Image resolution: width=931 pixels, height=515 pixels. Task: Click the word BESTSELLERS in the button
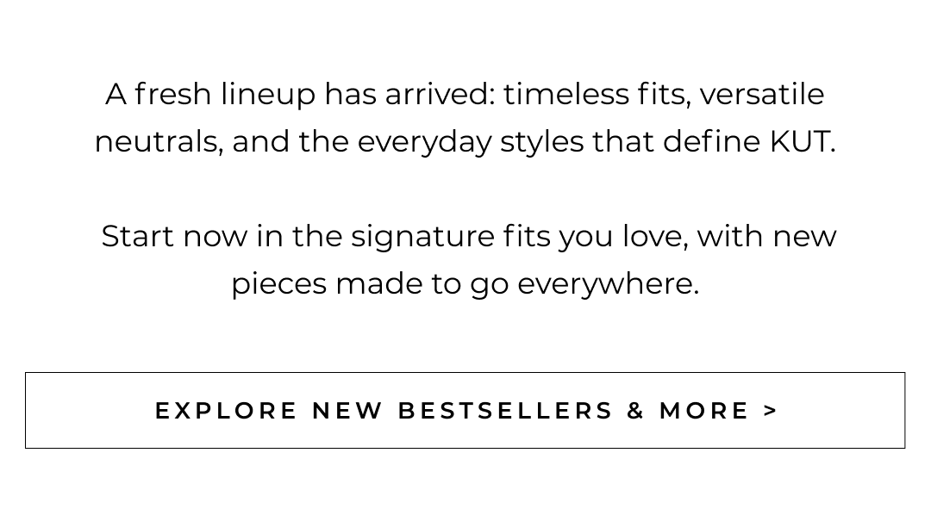point(505,411)
